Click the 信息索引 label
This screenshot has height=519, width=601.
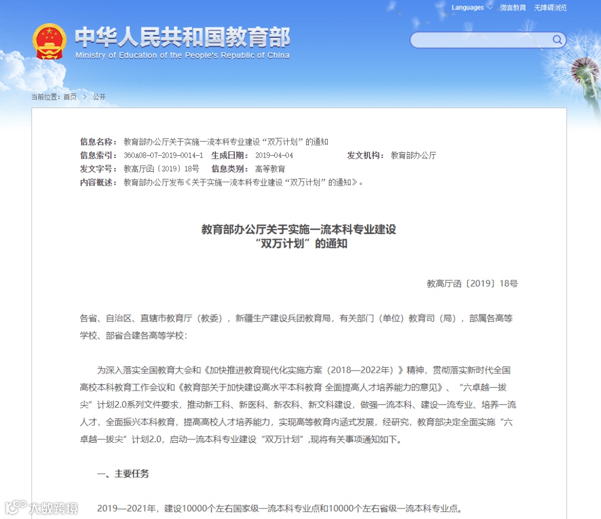pos(98,156)
